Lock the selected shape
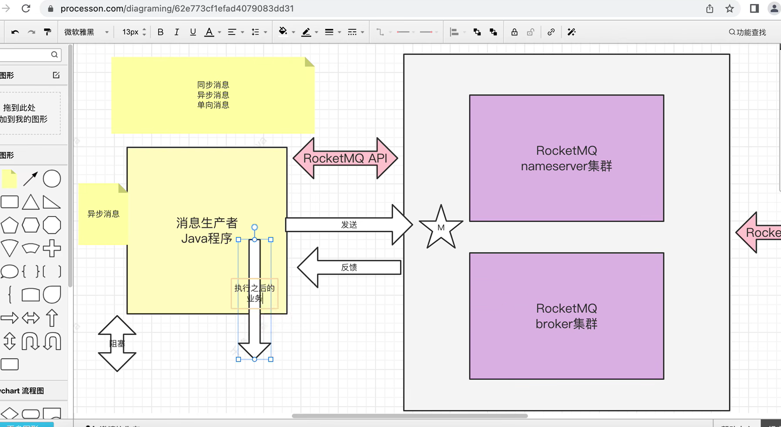This screenshot has width=781, height=427. pyautogui.click(x=514, y=32)
